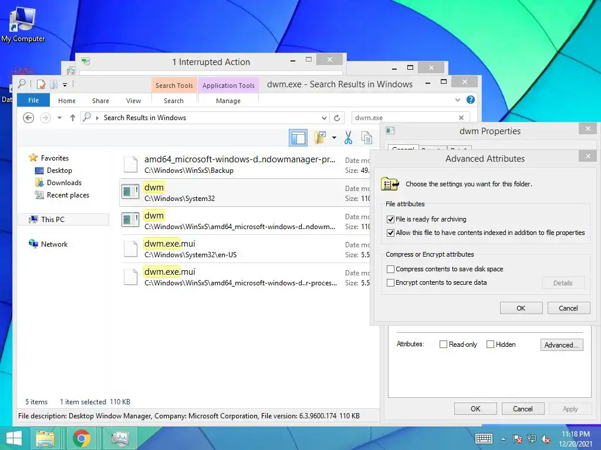Select This PC in navigation pane
The width and height of the screenshot is (601, 450).
pos(63,219)
